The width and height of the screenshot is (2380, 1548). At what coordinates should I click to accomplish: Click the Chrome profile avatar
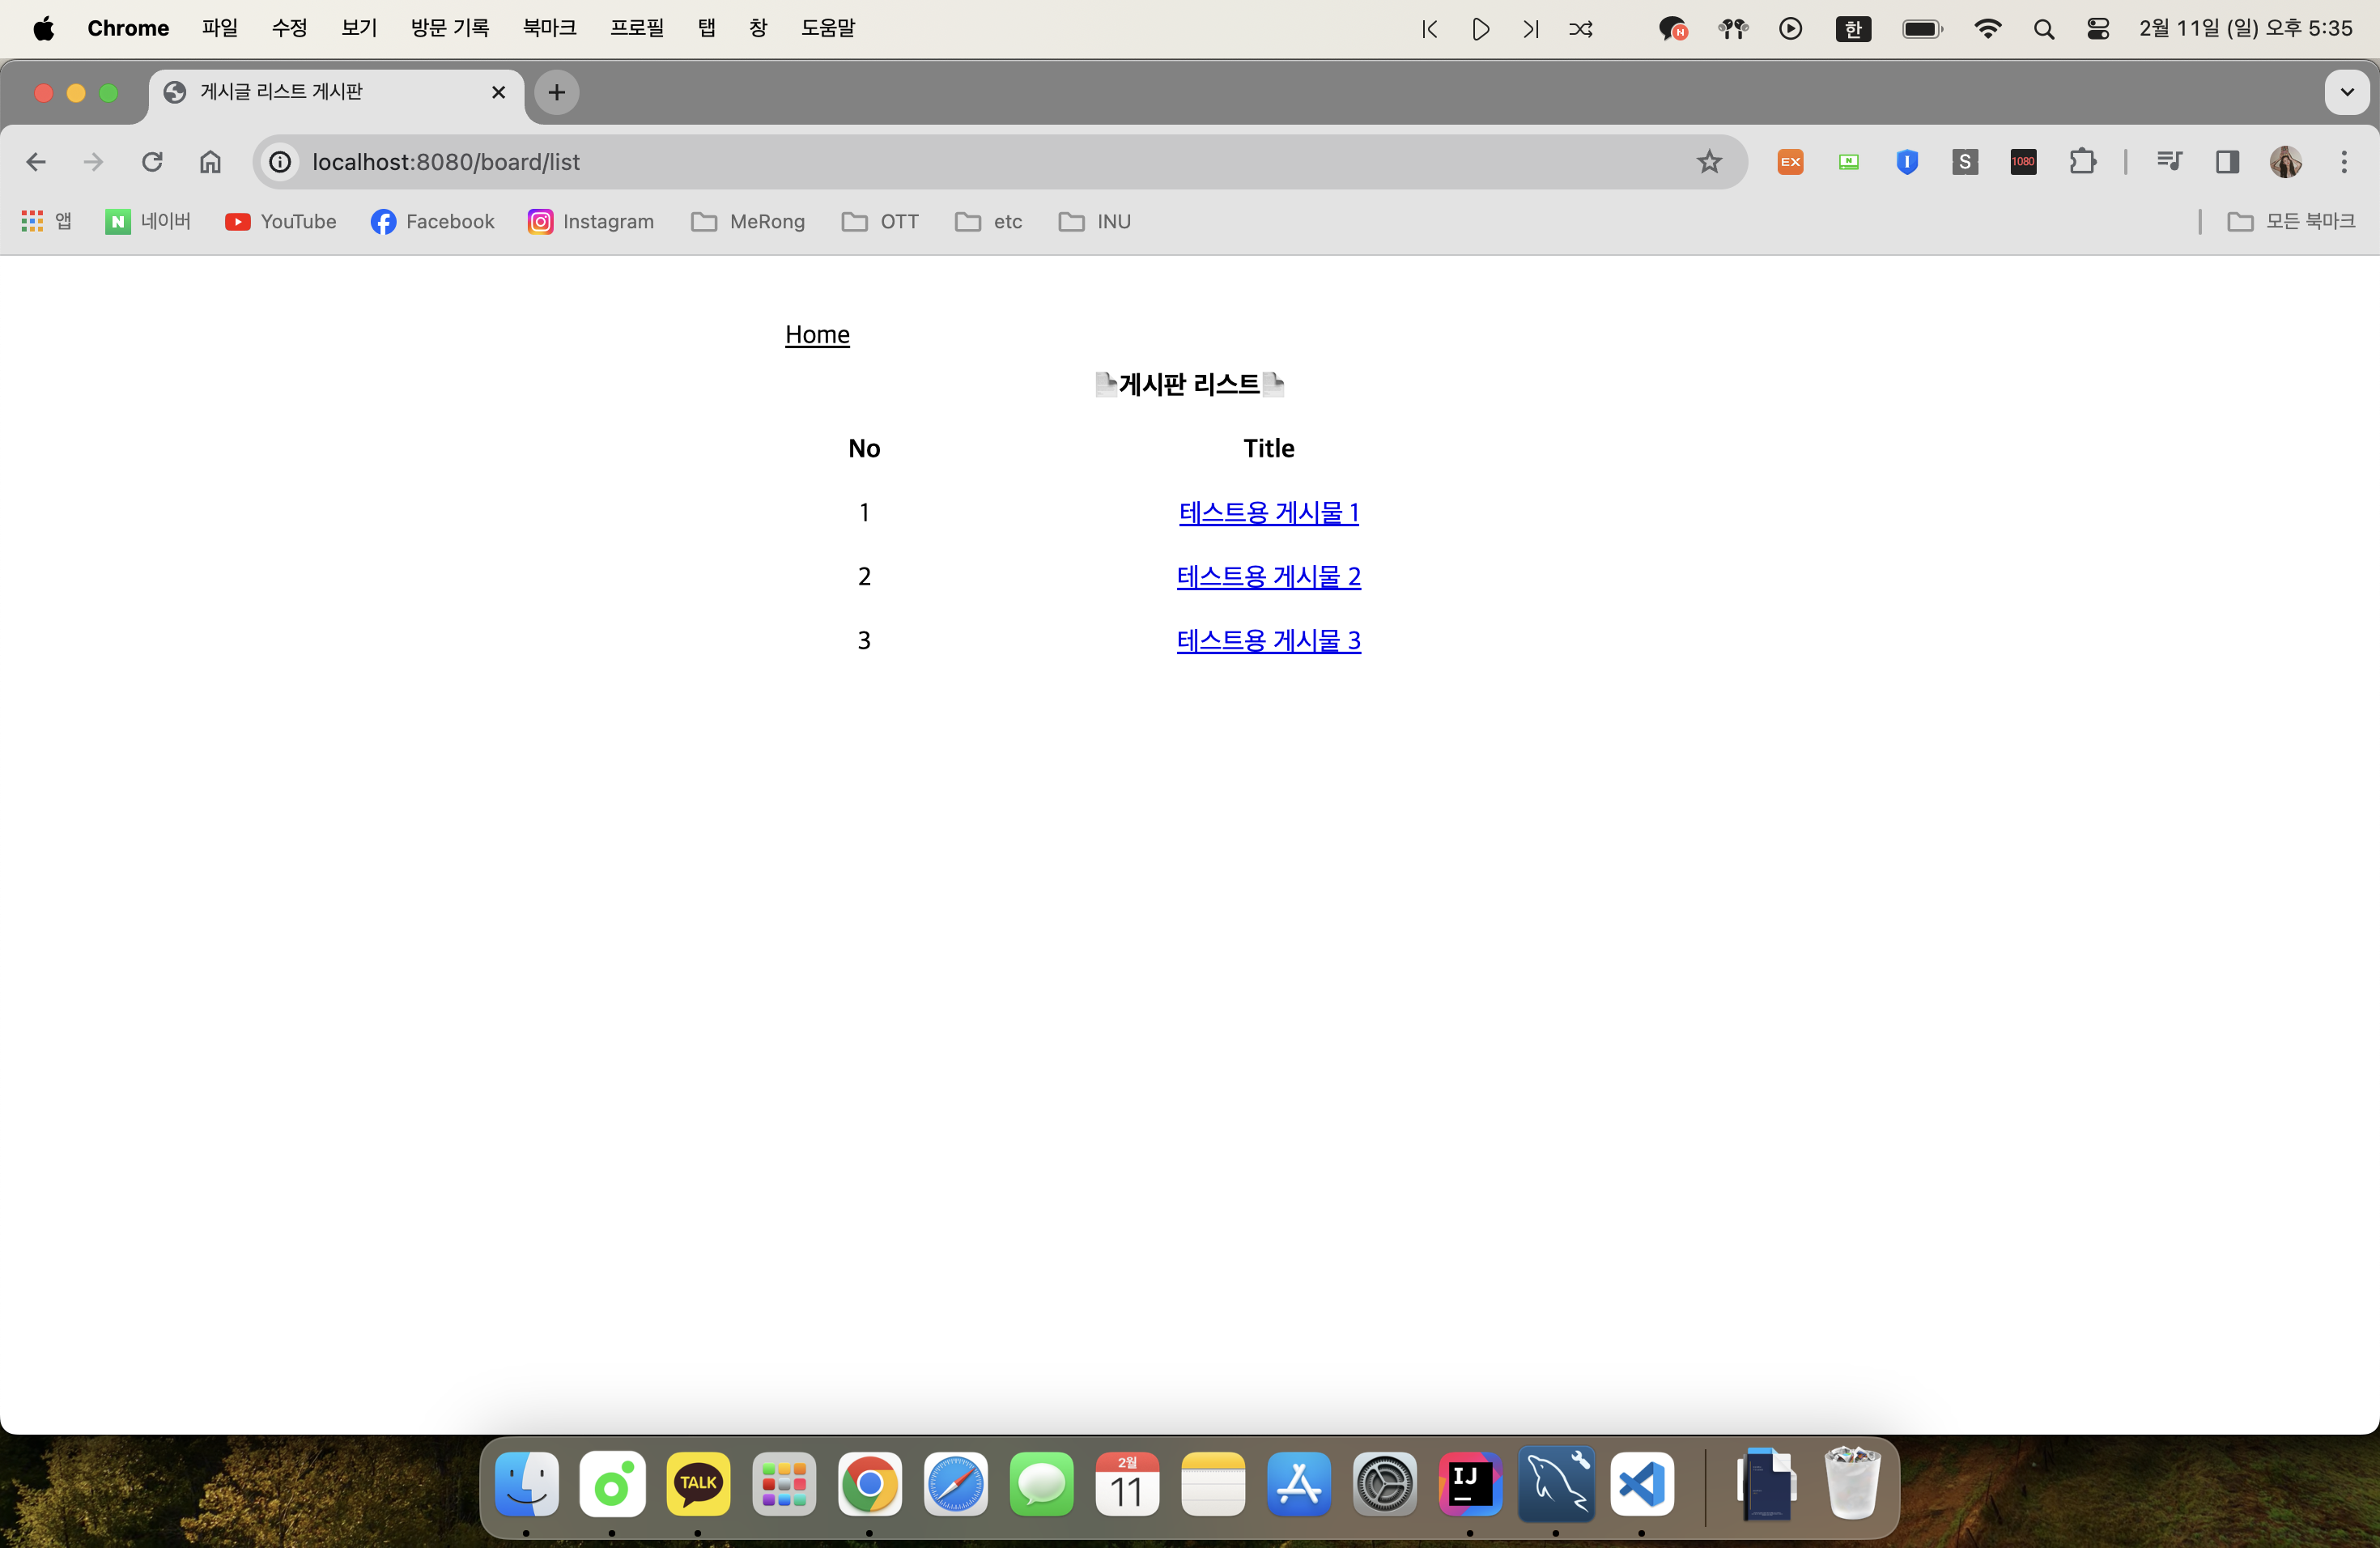click(x=2285, y=162)
